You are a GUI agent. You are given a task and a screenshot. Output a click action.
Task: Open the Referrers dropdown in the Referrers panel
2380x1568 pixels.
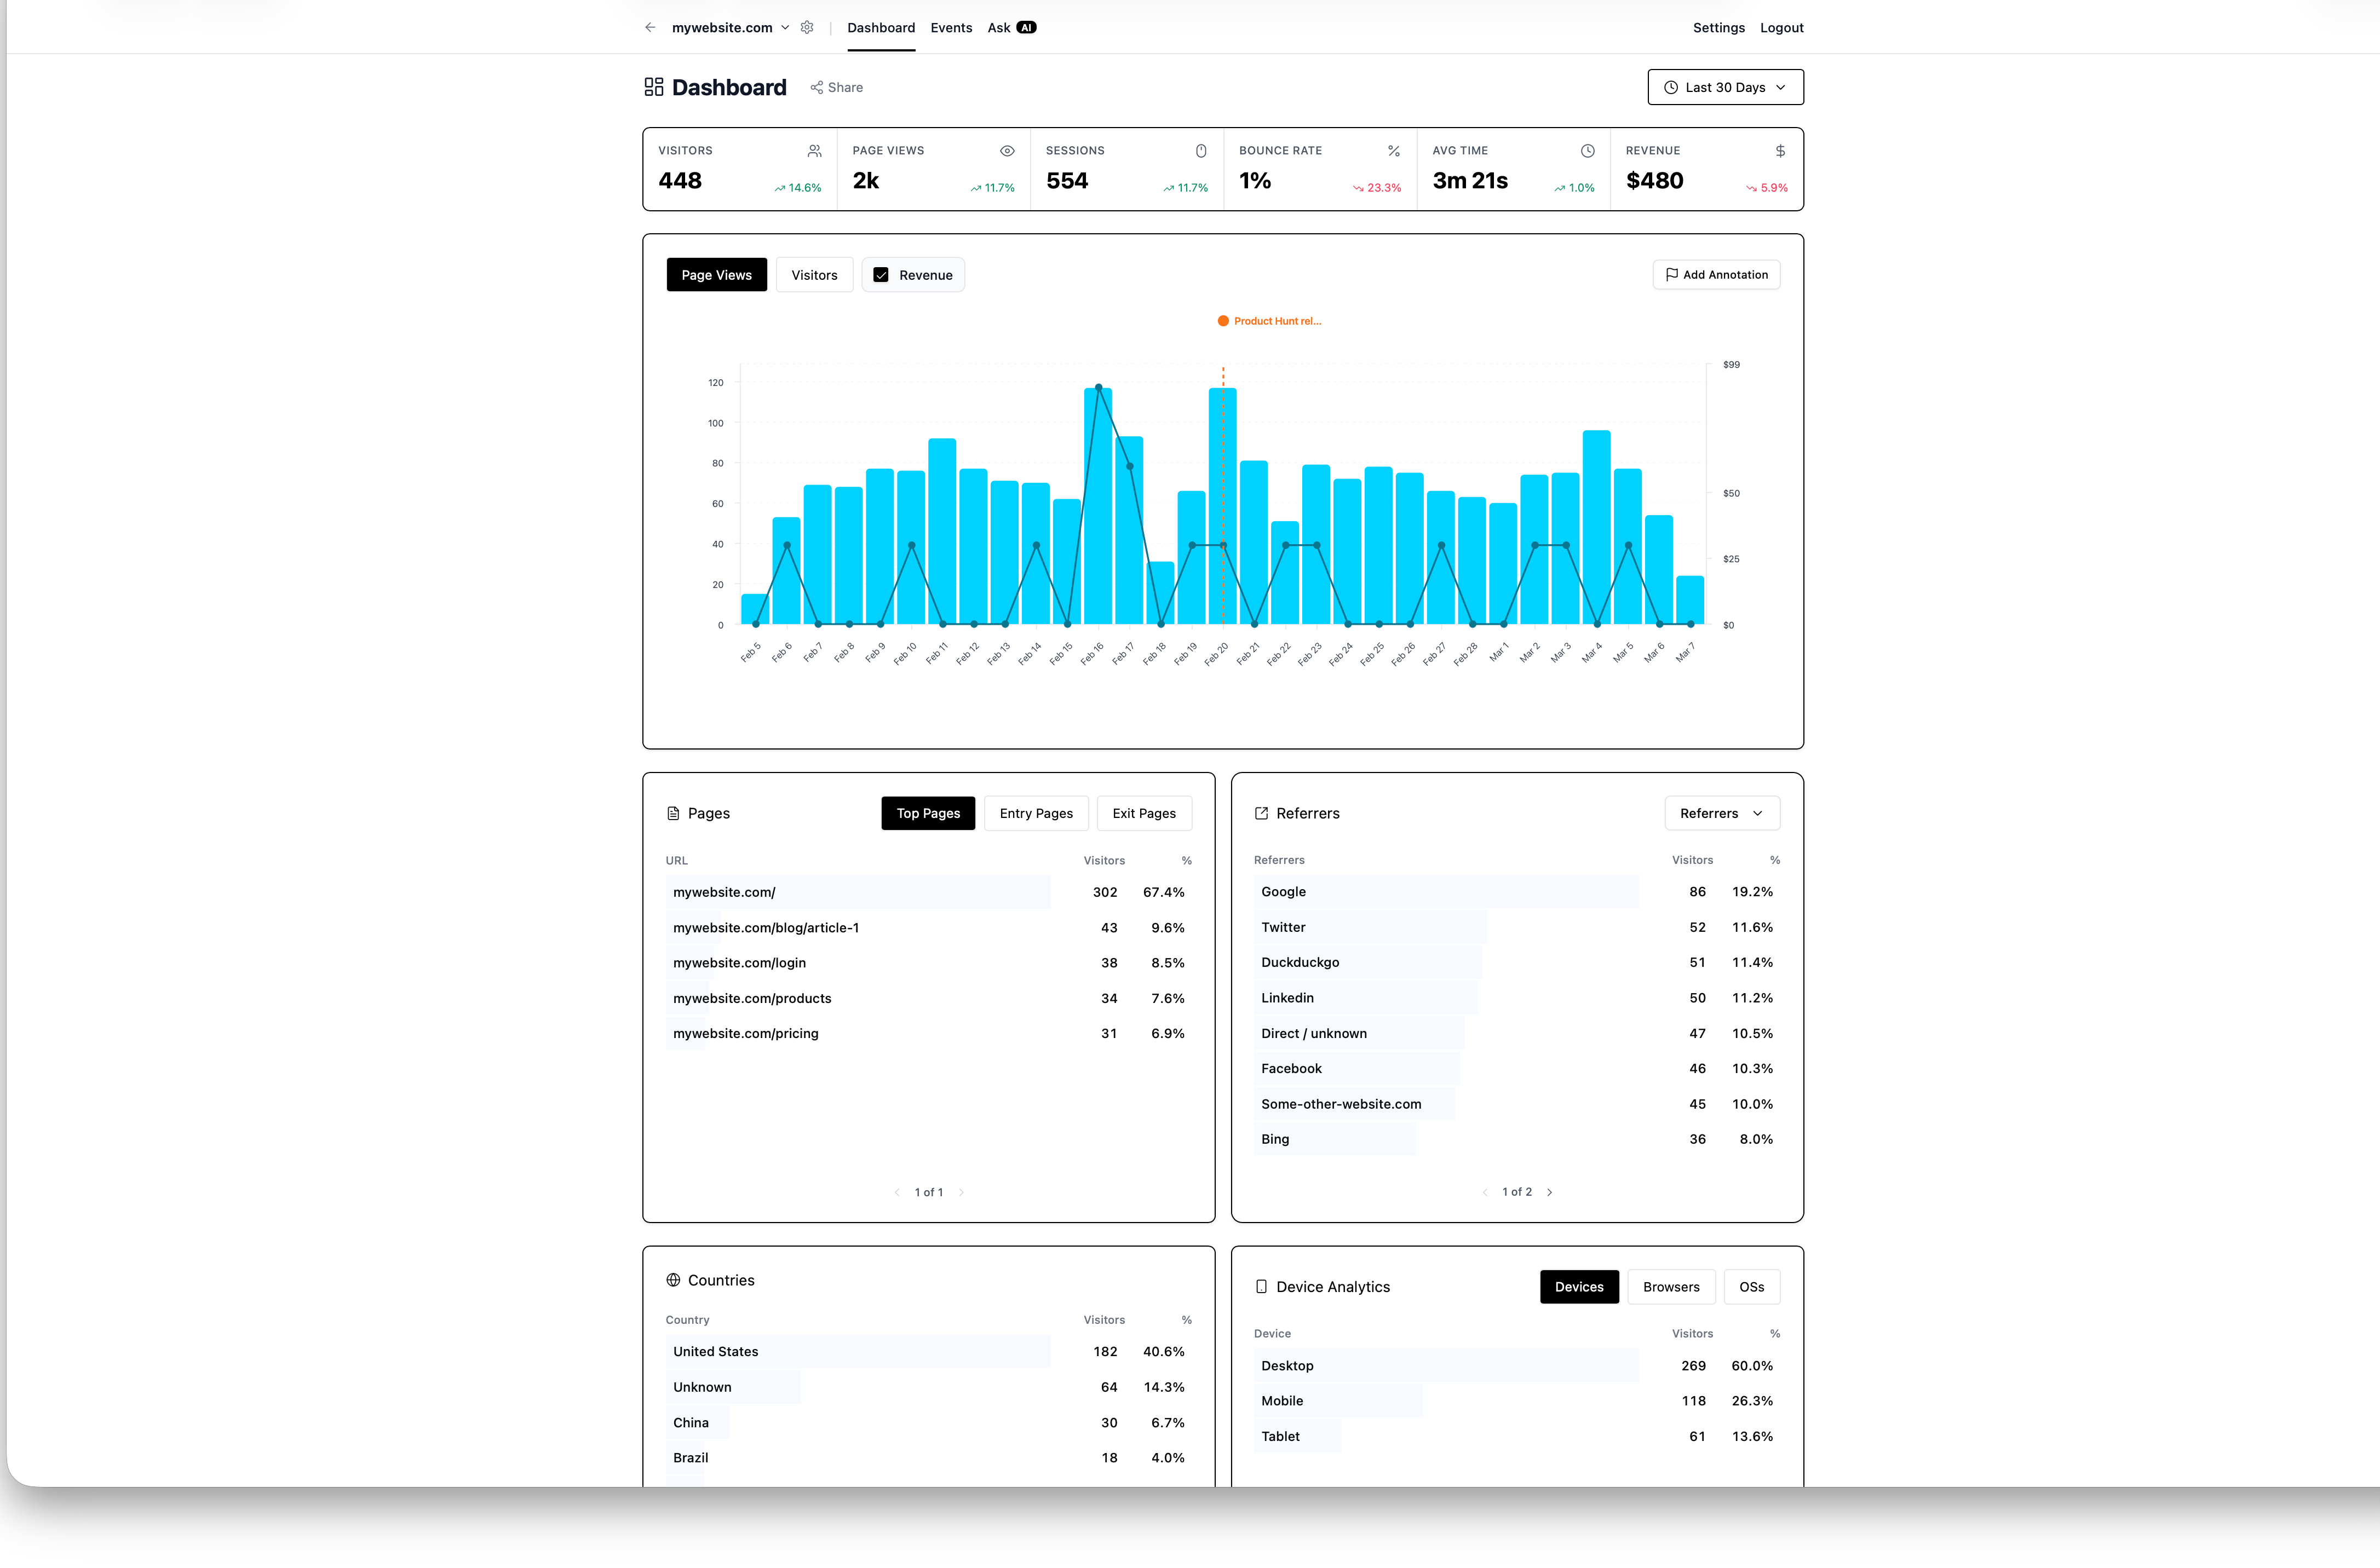[1721, 813]
